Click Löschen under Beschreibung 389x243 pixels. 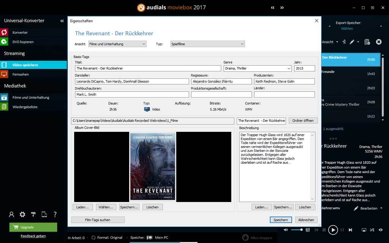(x=305, y=207)
